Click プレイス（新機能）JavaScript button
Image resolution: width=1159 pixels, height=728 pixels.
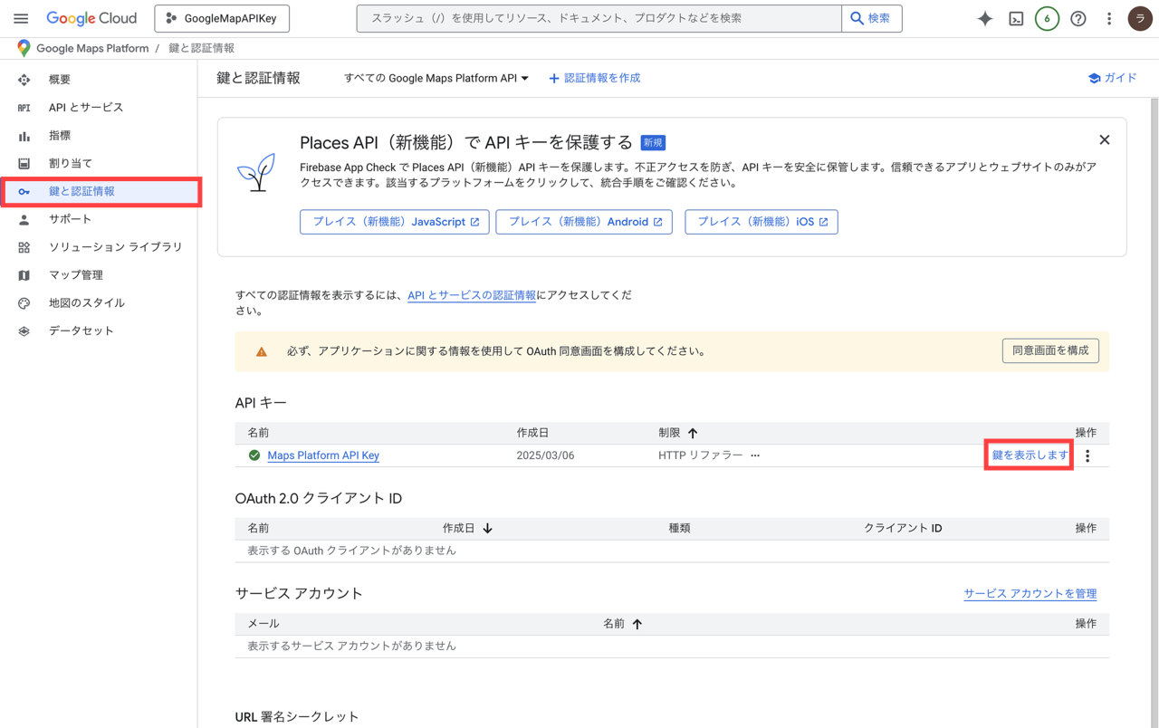395,222
